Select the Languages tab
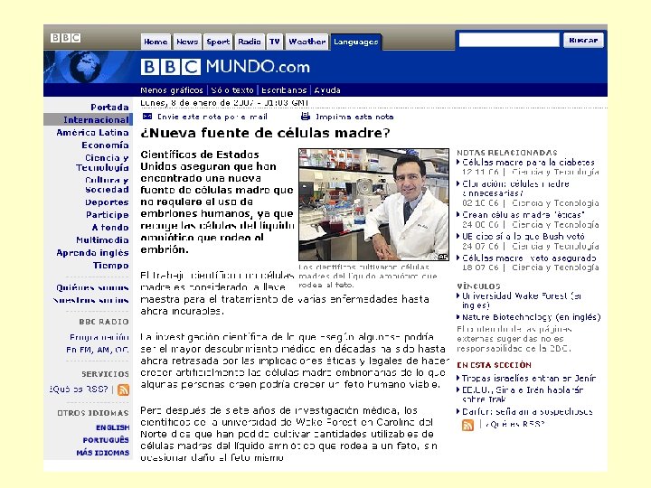The width and height of the screenshot is (651, 488). pyautogui.click(x=356, y=42)
